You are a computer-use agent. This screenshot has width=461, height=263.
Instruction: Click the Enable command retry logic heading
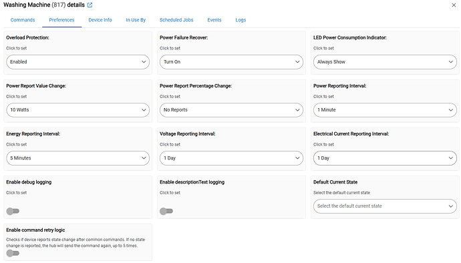click(x=35, y=230)
